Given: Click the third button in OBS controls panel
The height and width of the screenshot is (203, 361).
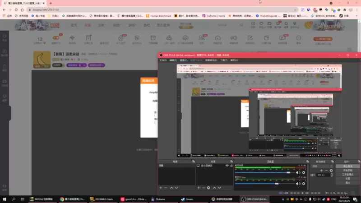Looking at the screenshot, I should click(347, 175).
